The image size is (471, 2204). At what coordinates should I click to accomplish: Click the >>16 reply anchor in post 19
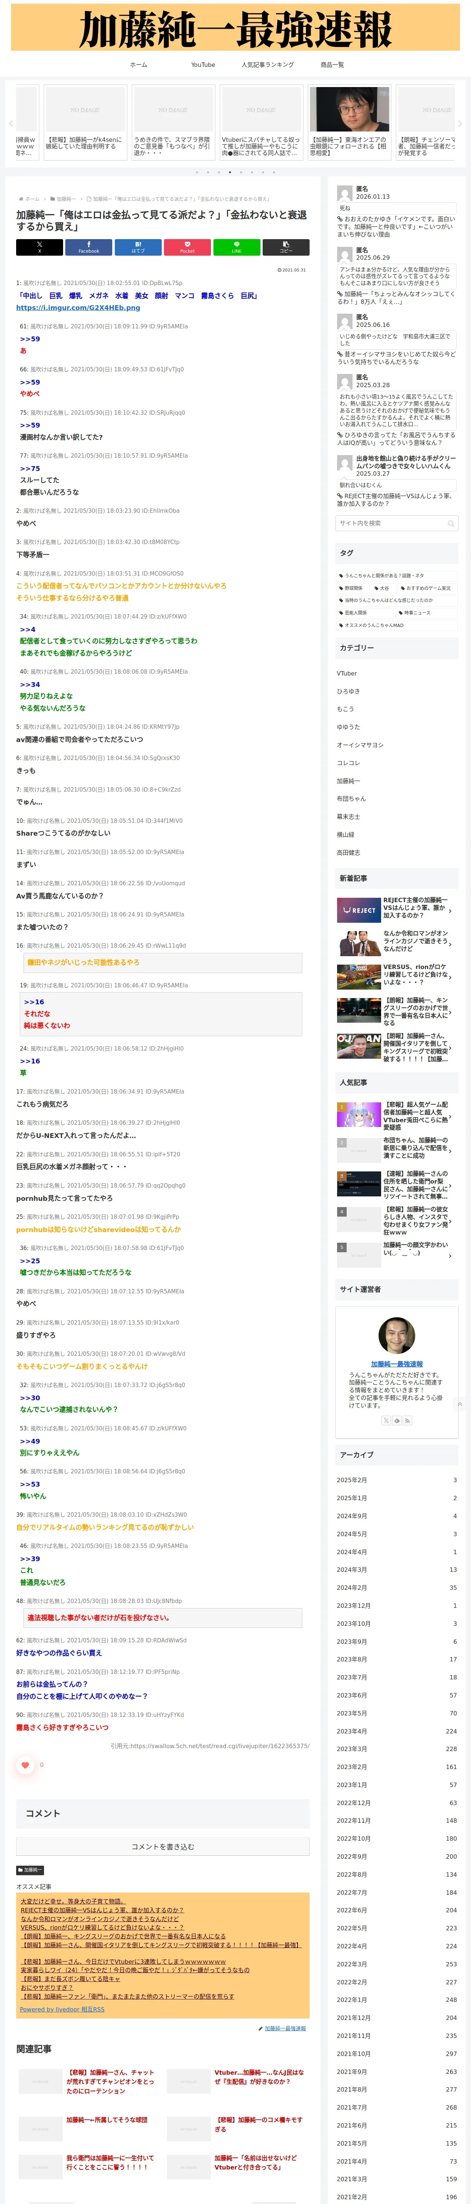[x=33, y=1002]
